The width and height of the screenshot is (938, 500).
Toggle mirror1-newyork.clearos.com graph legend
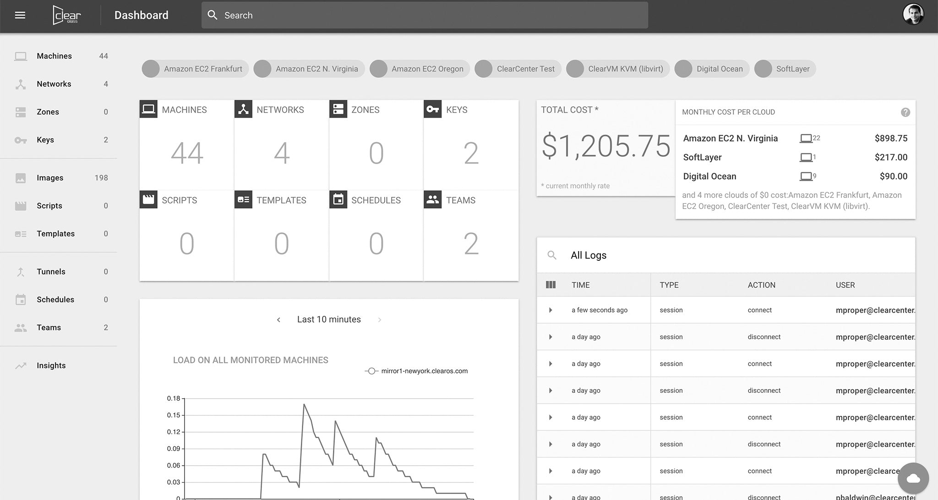(416, 371)
